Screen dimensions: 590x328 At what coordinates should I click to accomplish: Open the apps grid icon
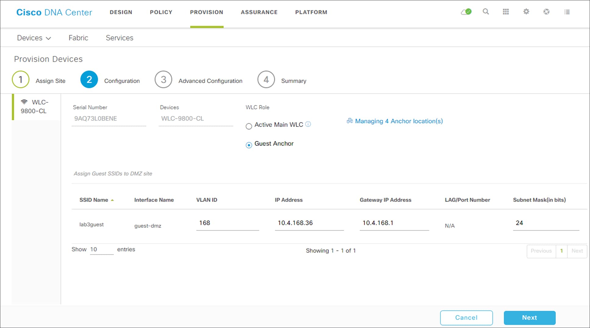coord(506,12)
